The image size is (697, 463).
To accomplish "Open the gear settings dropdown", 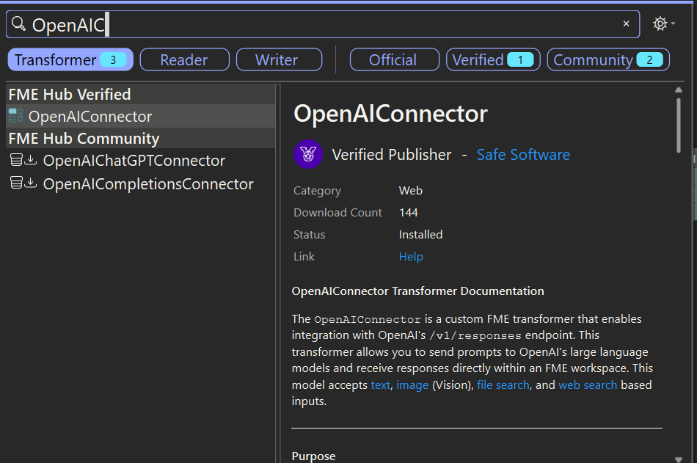I will [664, 23].
